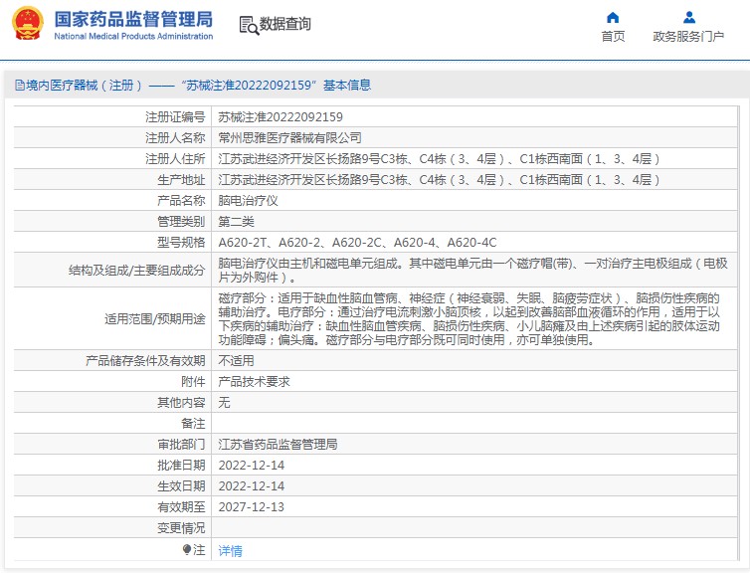Click the 有效期至 row label

181,507
